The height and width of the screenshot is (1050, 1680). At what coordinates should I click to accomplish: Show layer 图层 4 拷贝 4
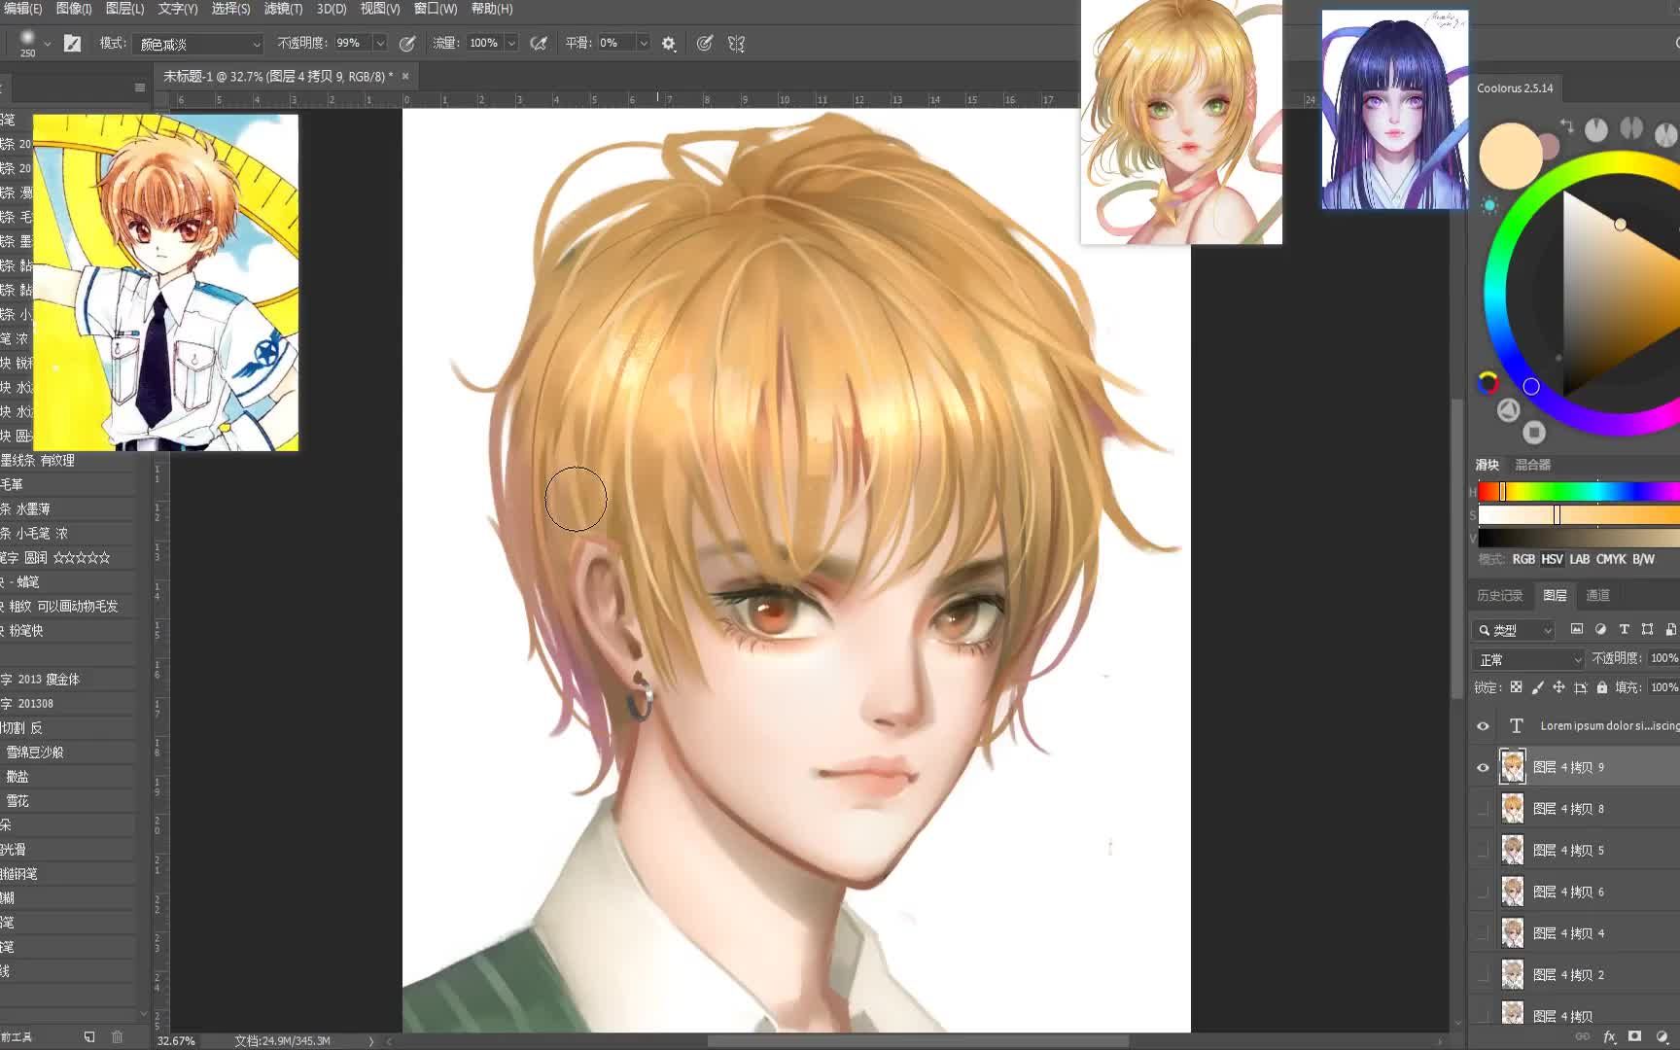[x=1483, y=933]
